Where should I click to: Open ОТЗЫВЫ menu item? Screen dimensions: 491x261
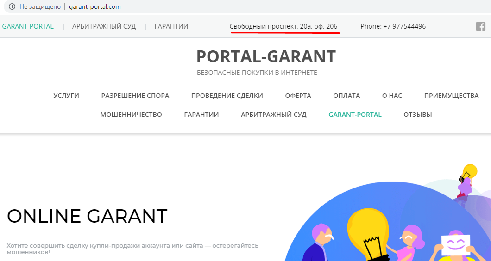pyautogui.click(x=418, y=115)
